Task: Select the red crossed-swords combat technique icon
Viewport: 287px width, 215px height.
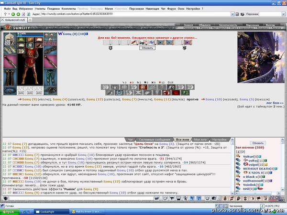Action: 143,87
